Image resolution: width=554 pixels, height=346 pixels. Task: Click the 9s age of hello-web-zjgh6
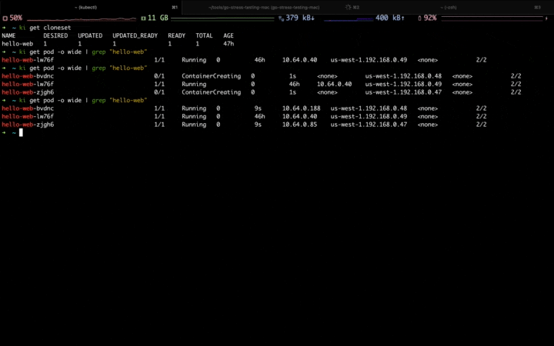[x=258, y=125]
